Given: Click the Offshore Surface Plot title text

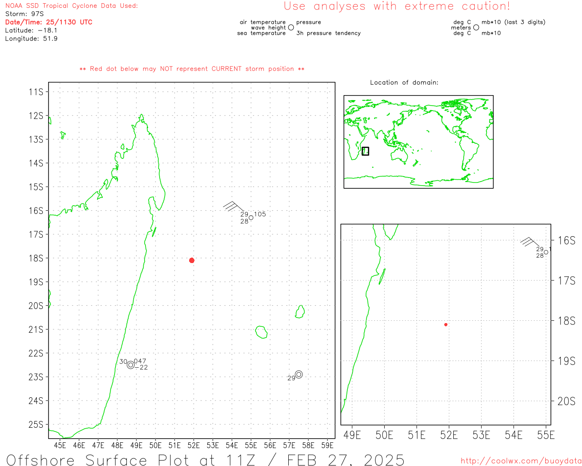Looking at the screenshot, I should (x=206, y=460).
